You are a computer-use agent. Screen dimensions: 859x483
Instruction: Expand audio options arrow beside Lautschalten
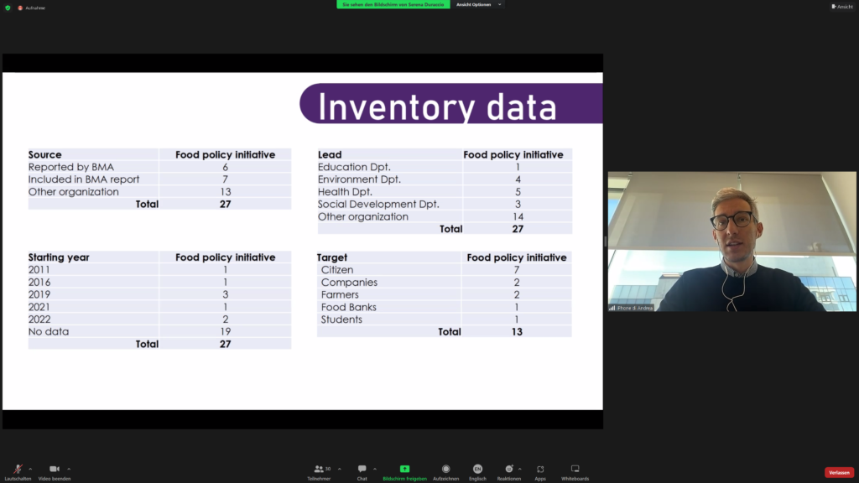point(30,469)
